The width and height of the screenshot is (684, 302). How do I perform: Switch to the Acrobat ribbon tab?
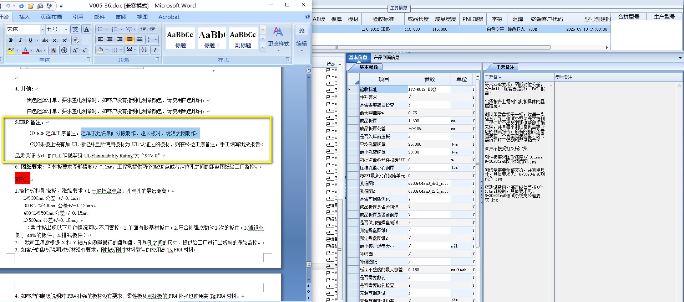(x=169, y=17)
